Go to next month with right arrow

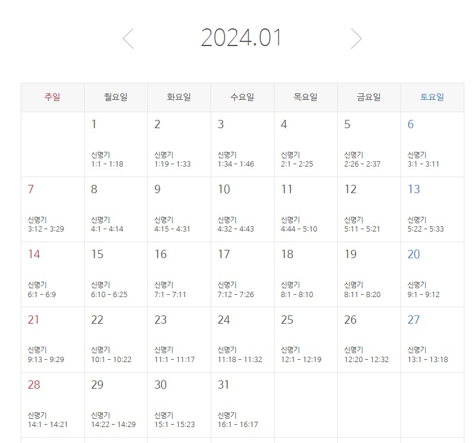[356, 39]
